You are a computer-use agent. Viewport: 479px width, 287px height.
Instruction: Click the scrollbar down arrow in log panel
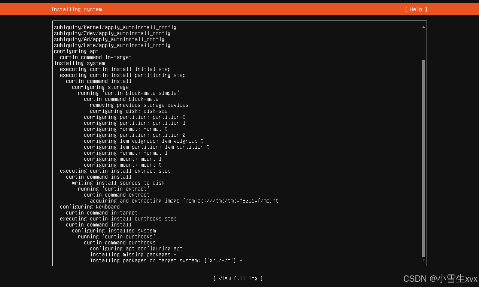click(424, 260)
